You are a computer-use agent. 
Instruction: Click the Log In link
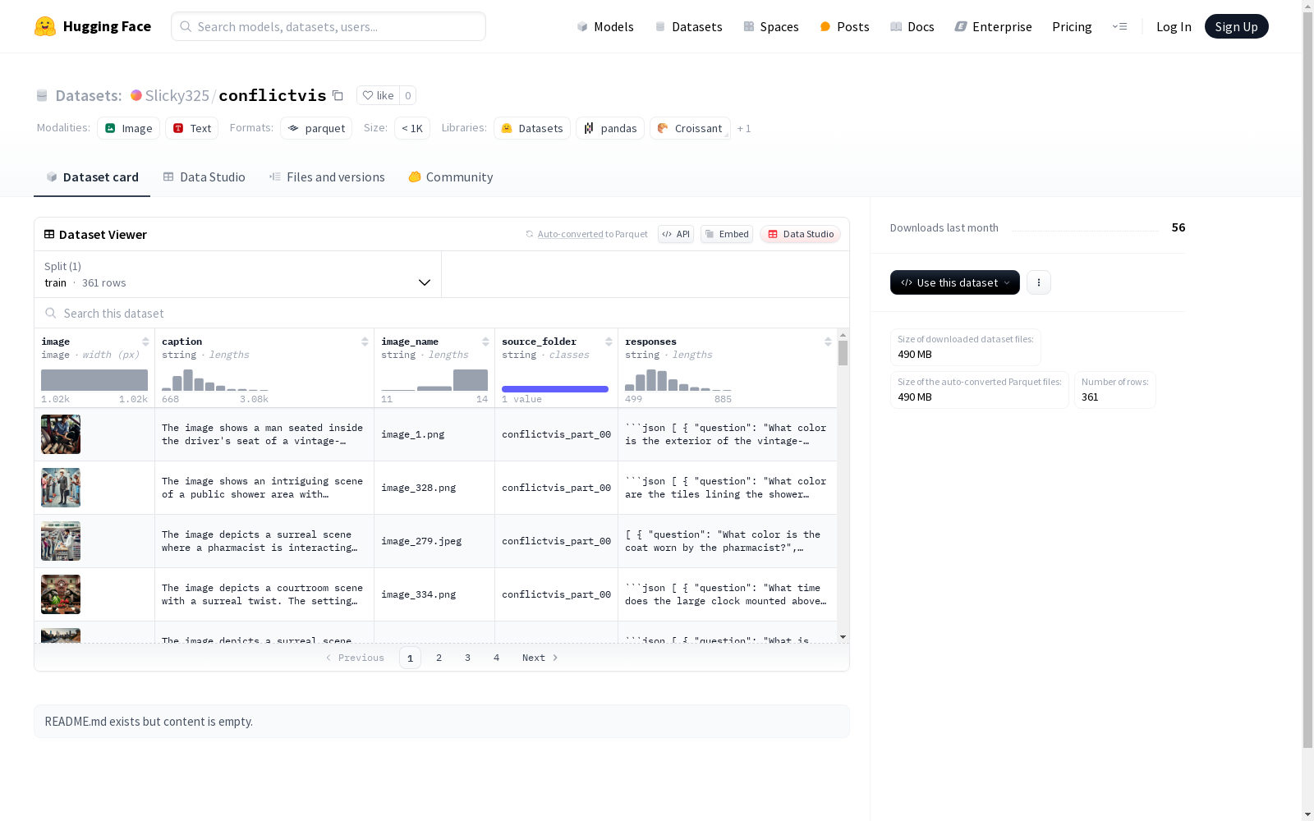pyautogui.click(x=1174, y=26)
